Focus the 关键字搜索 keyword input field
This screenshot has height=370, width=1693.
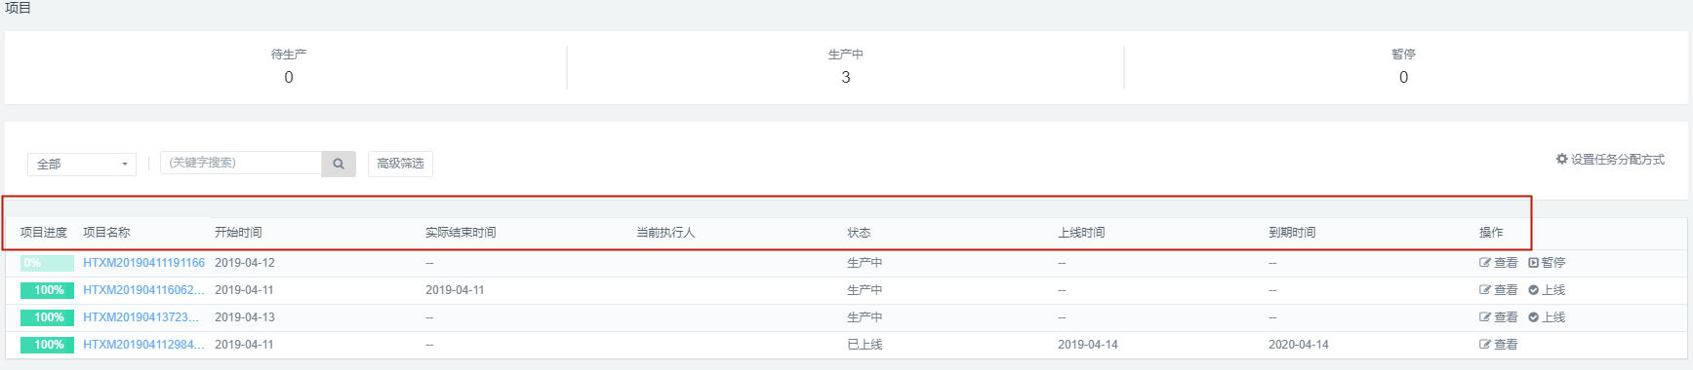click(241, 163)
